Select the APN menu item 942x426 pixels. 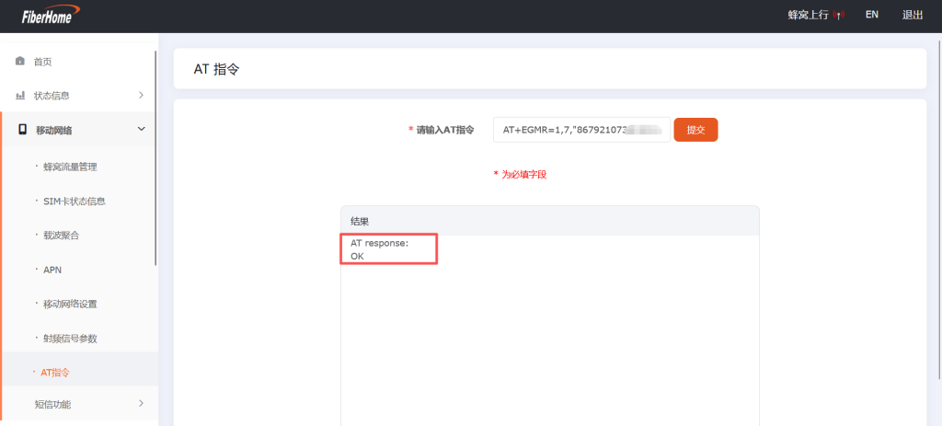point(52,270)
